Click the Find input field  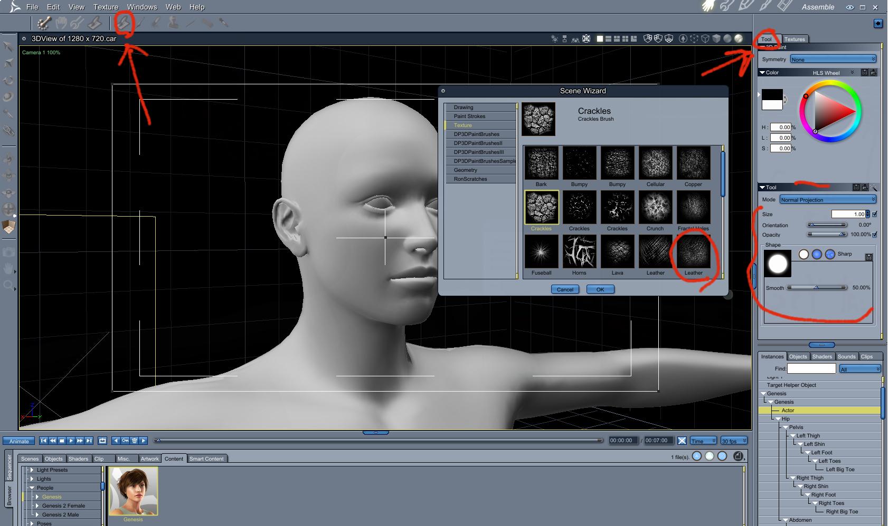(811, 368)
